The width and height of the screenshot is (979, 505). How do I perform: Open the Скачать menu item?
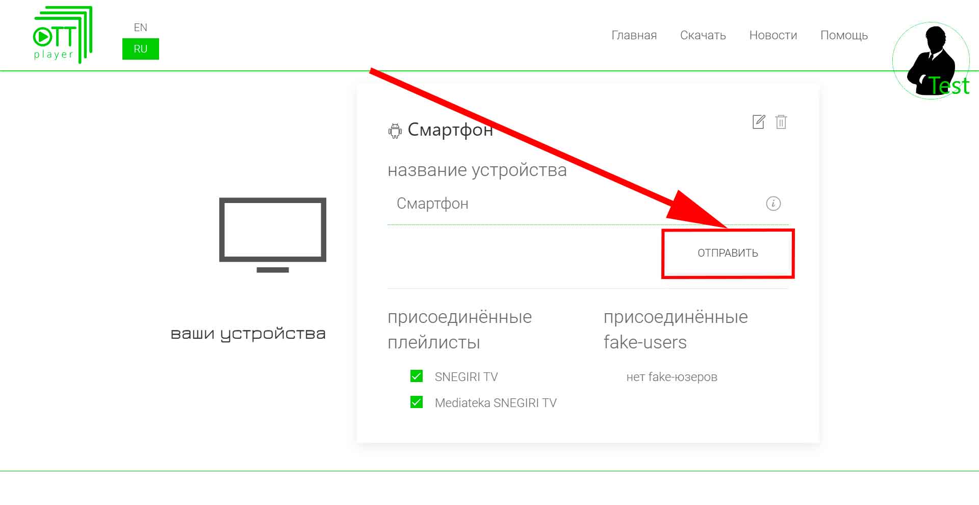pos(703,35)
